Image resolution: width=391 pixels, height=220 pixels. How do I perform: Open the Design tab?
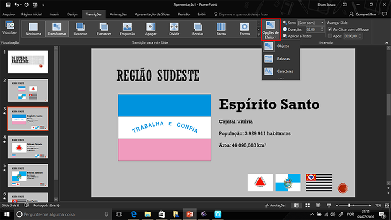coord(72,14)
